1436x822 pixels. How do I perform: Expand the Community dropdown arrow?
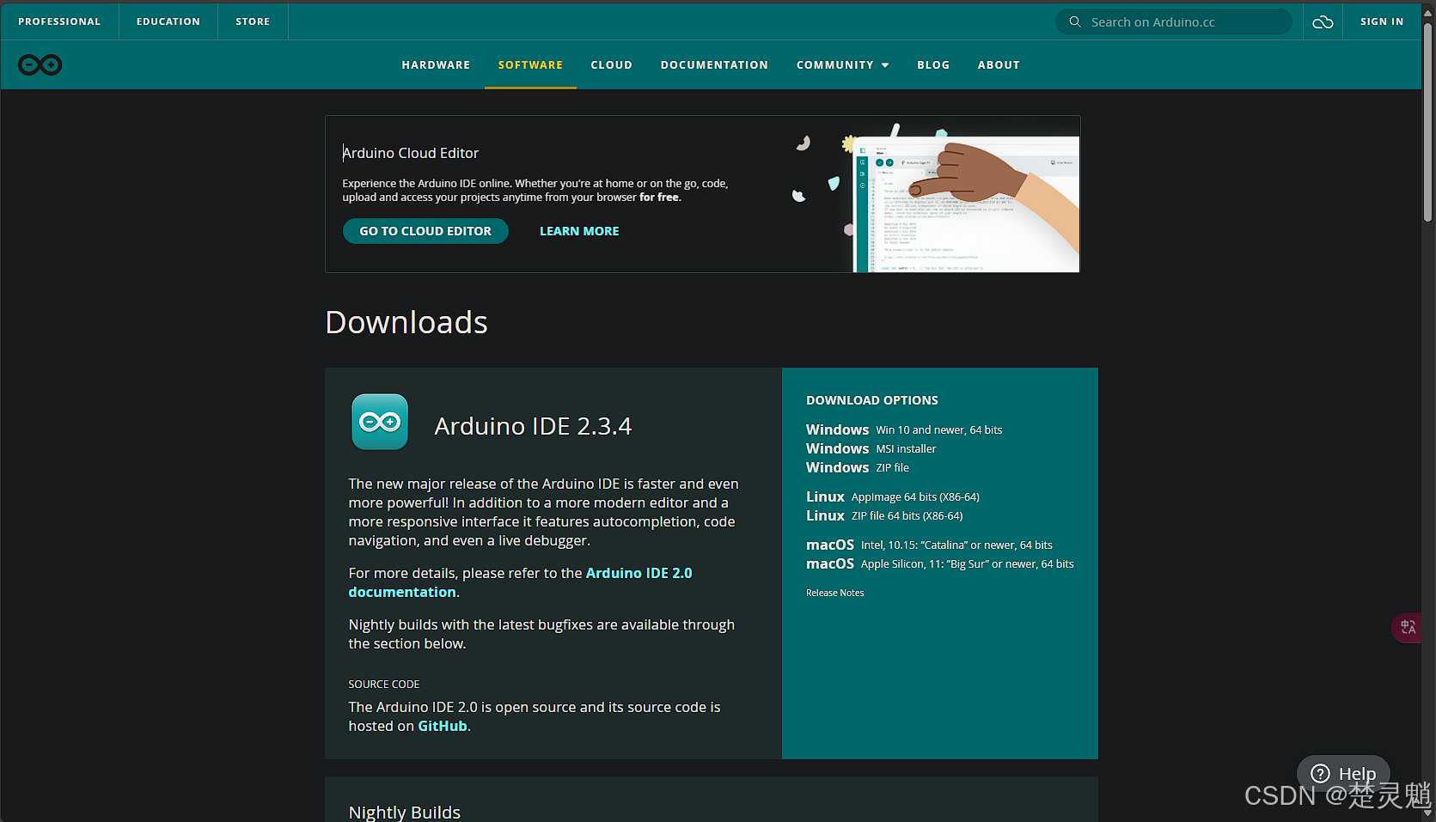[x=885, y=65]
